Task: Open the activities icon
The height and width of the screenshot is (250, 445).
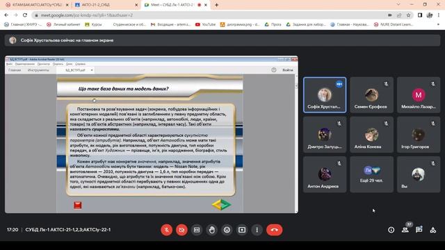Action: (x=432, y=230)
